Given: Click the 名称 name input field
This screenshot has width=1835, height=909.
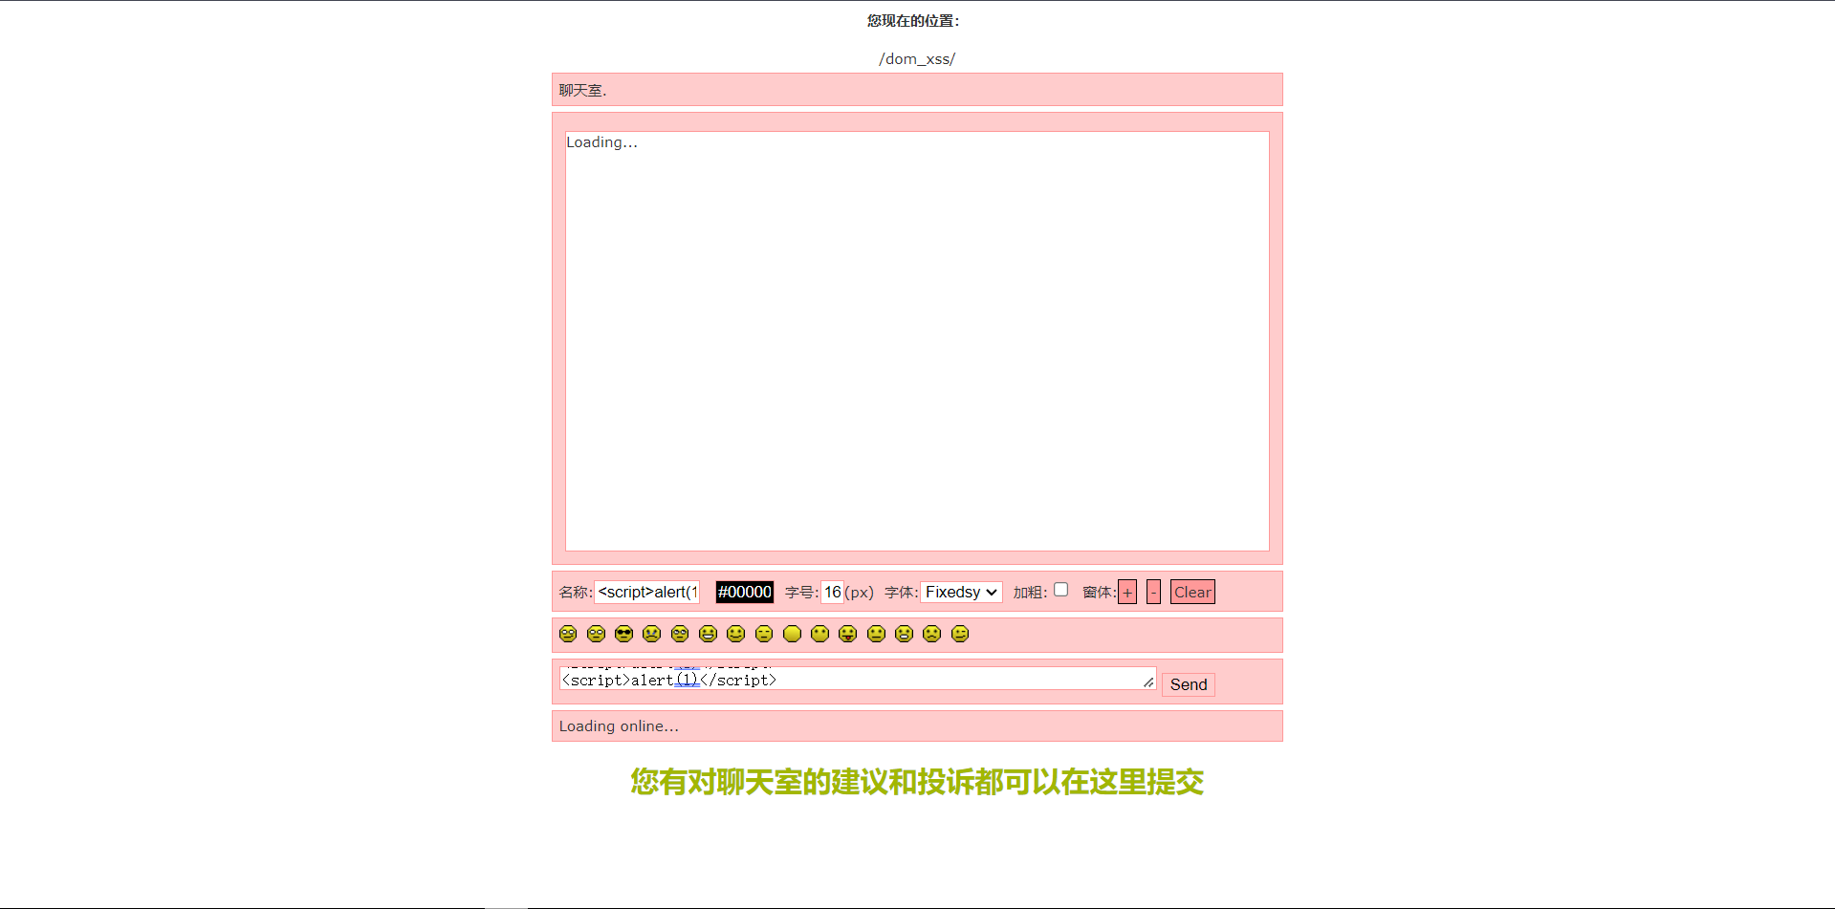Looking at the screenshot, I should (647, 592).
